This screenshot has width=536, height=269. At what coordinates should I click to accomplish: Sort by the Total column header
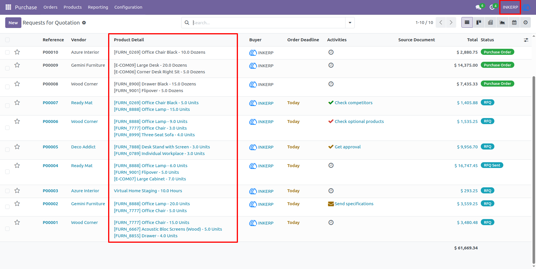click(x=472, y=40)
